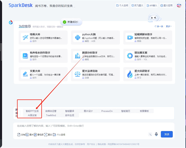Screen dimensions: 186x148
Task: Open the 朋友圈文案 card title
Action: [x=141, y=53]
